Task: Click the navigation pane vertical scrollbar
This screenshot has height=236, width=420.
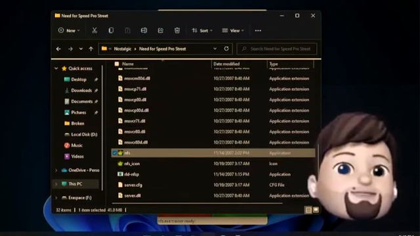Action: tap(102, 128)
